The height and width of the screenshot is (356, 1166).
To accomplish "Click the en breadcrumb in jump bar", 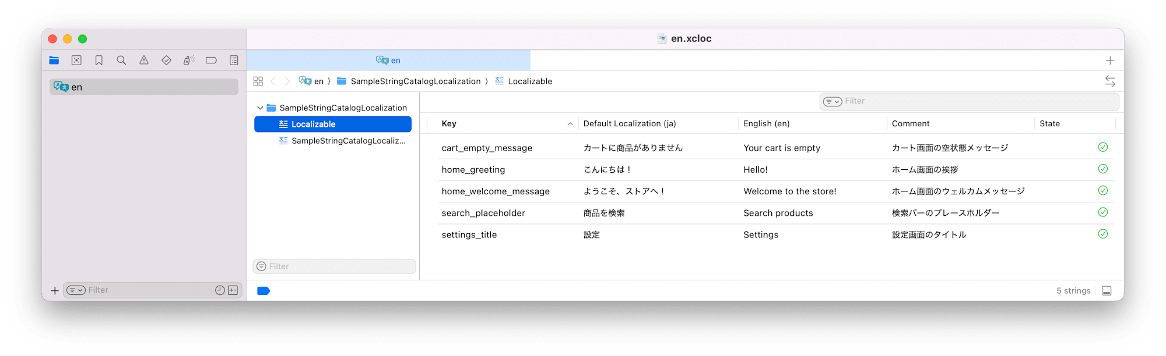I will [x=311, y=81].
